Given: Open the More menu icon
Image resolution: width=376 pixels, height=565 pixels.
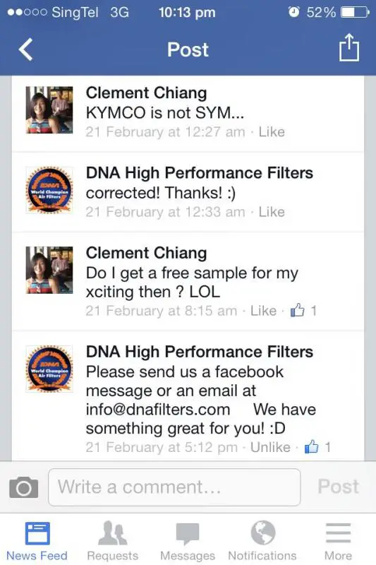Looking at the screenshot, I should pyautogui.click(x=338, y=533).
